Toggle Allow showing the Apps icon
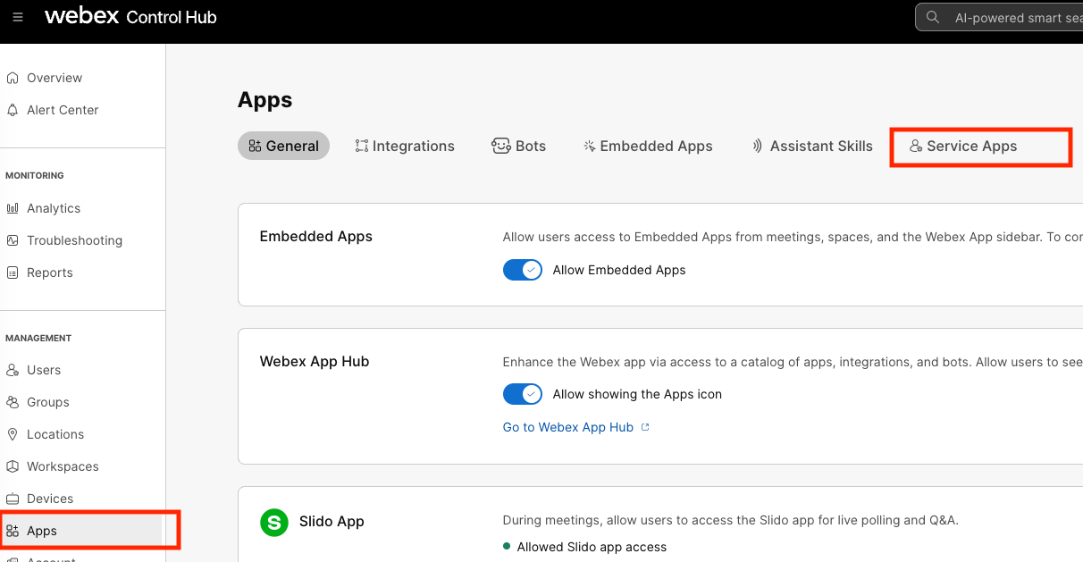The width and height of the screenshot is (1083, 562). pos(523,394)
